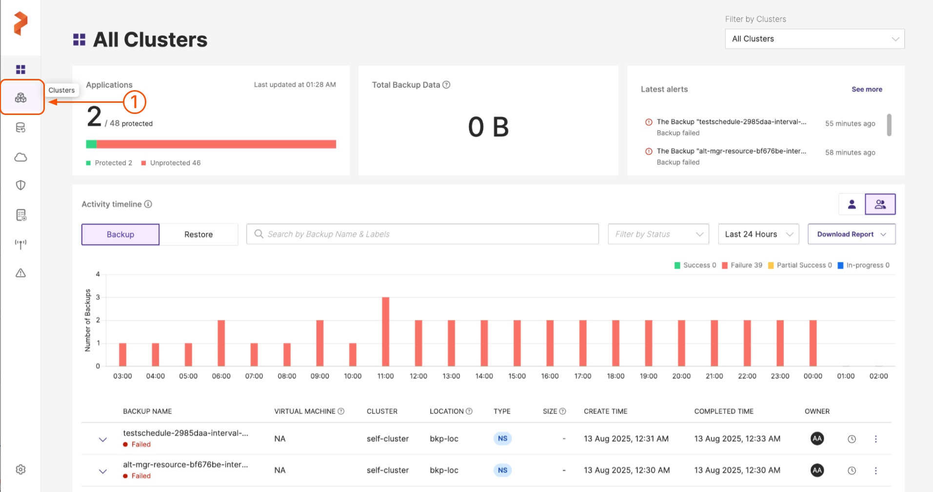
Task: Click the See more alerts link
Action: (866, 89)
